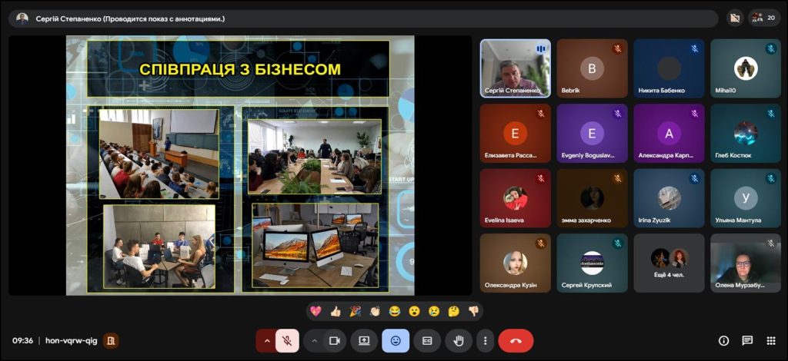Select the Олександра Кузін participant tile
788x361 pixels.
coord(515,263)
